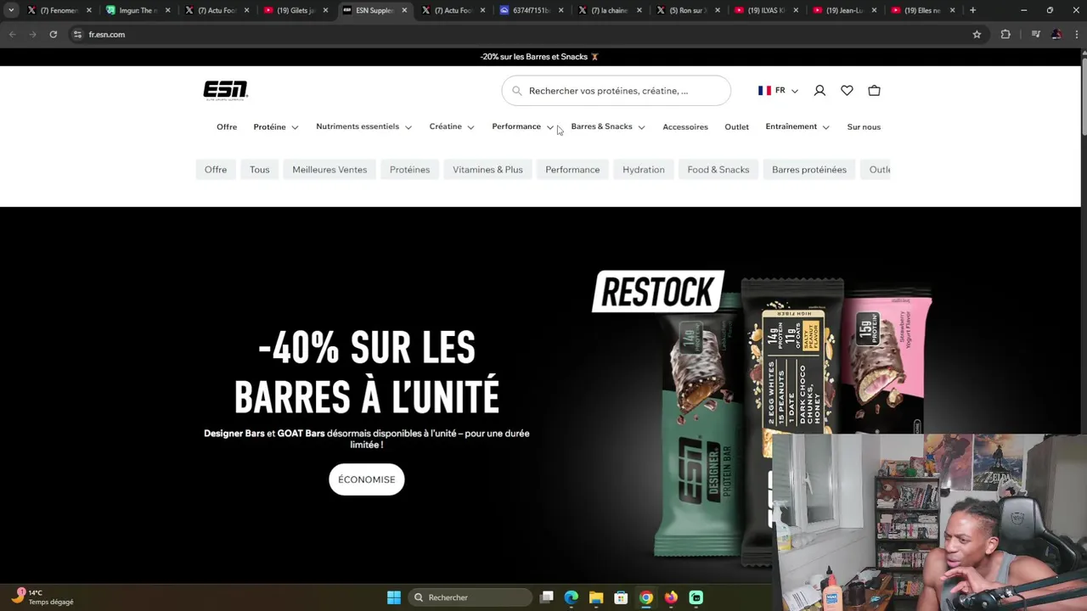This screenshot has width=1087, height=611.
Task: Click the ESN logo
Action: tap(225, 91)
